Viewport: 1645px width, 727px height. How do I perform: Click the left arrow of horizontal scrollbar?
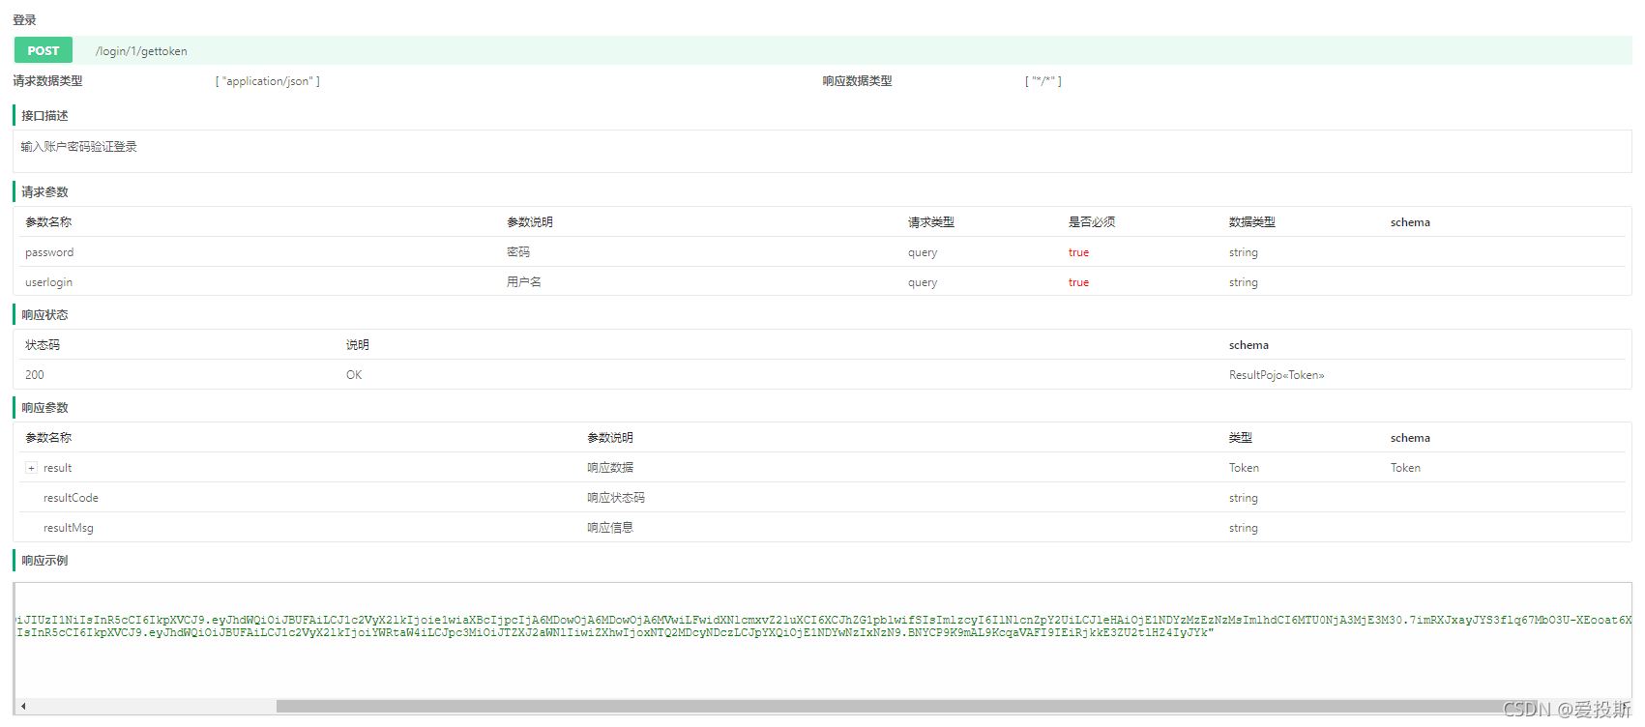(23, 706)
